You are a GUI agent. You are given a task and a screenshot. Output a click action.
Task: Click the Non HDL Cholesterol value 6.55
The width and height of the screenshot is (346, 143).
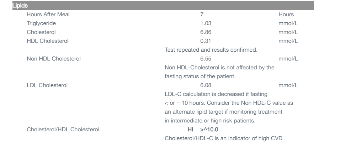[205, 58]
